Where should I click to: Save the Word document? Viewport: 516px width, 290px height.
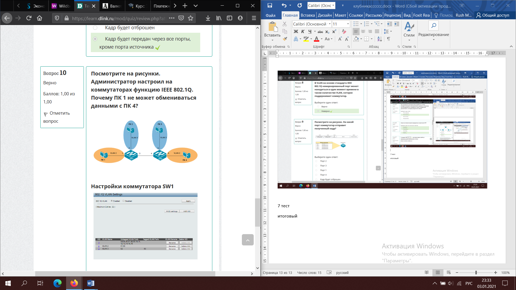click(x=270, y=5)
